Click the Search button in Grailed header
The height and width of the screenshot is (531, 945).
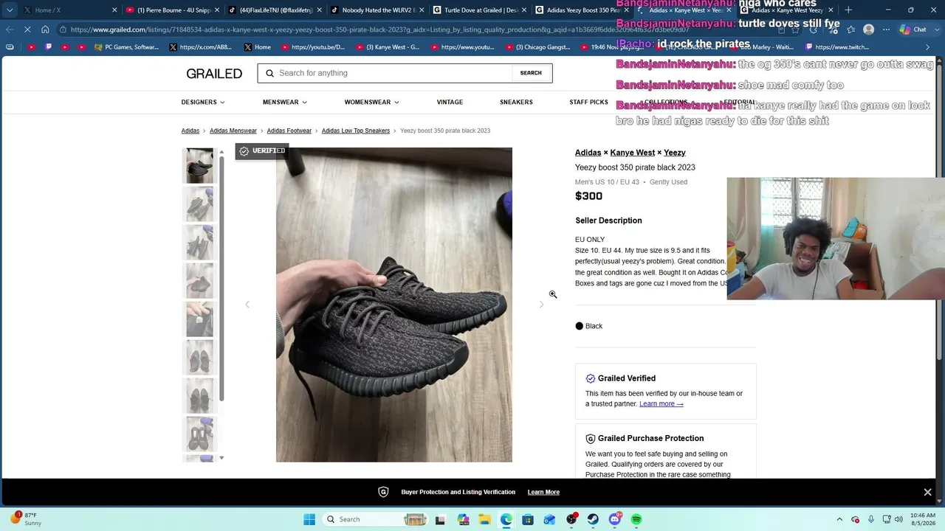point(531,73)
